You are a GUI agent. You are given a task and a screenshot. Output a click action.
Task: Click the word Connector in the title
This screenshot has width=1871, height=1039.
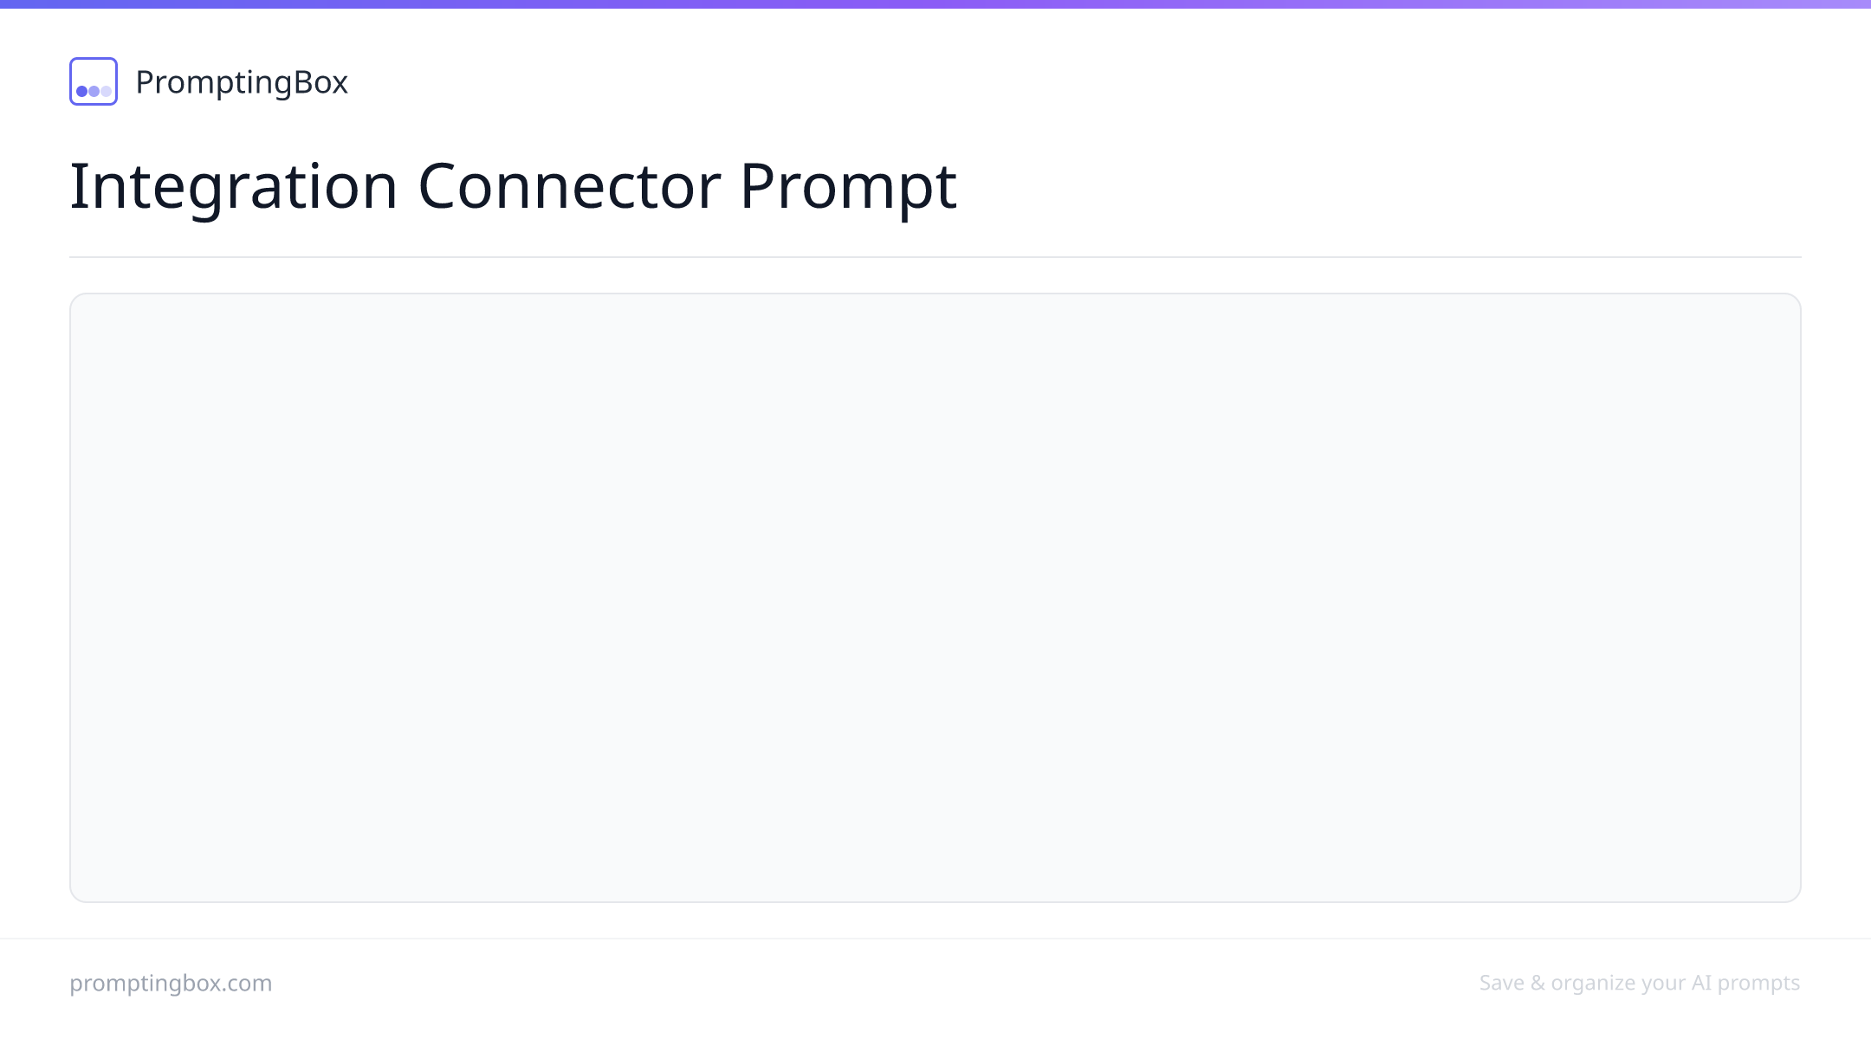tap(569, 186)
